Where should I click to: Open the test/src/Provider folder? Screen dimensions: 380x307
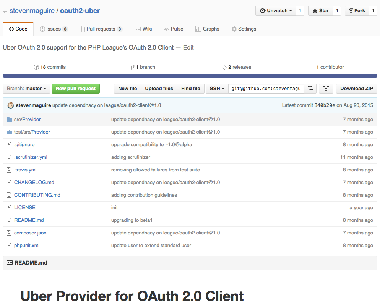[x=32, y=132]
